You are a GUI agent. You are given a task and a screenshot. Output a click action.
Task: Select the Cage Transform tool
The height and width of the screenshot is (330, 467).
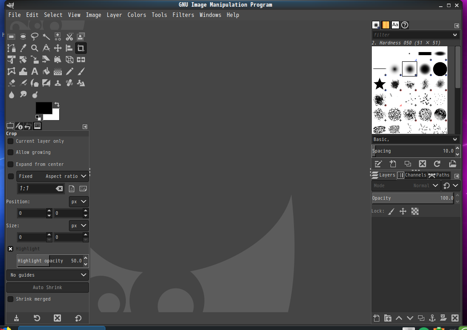(x=11, y=72)
